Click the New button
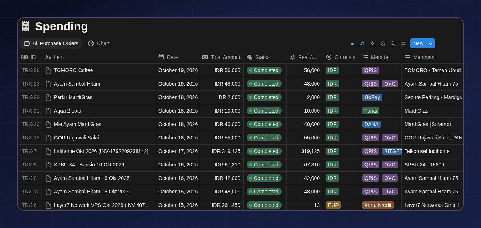 tap(418, 43)
